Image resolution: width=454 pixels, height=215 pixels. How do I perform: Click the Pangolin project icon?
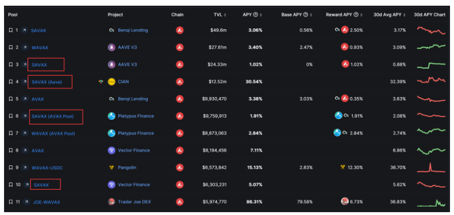tap(111, 168)
